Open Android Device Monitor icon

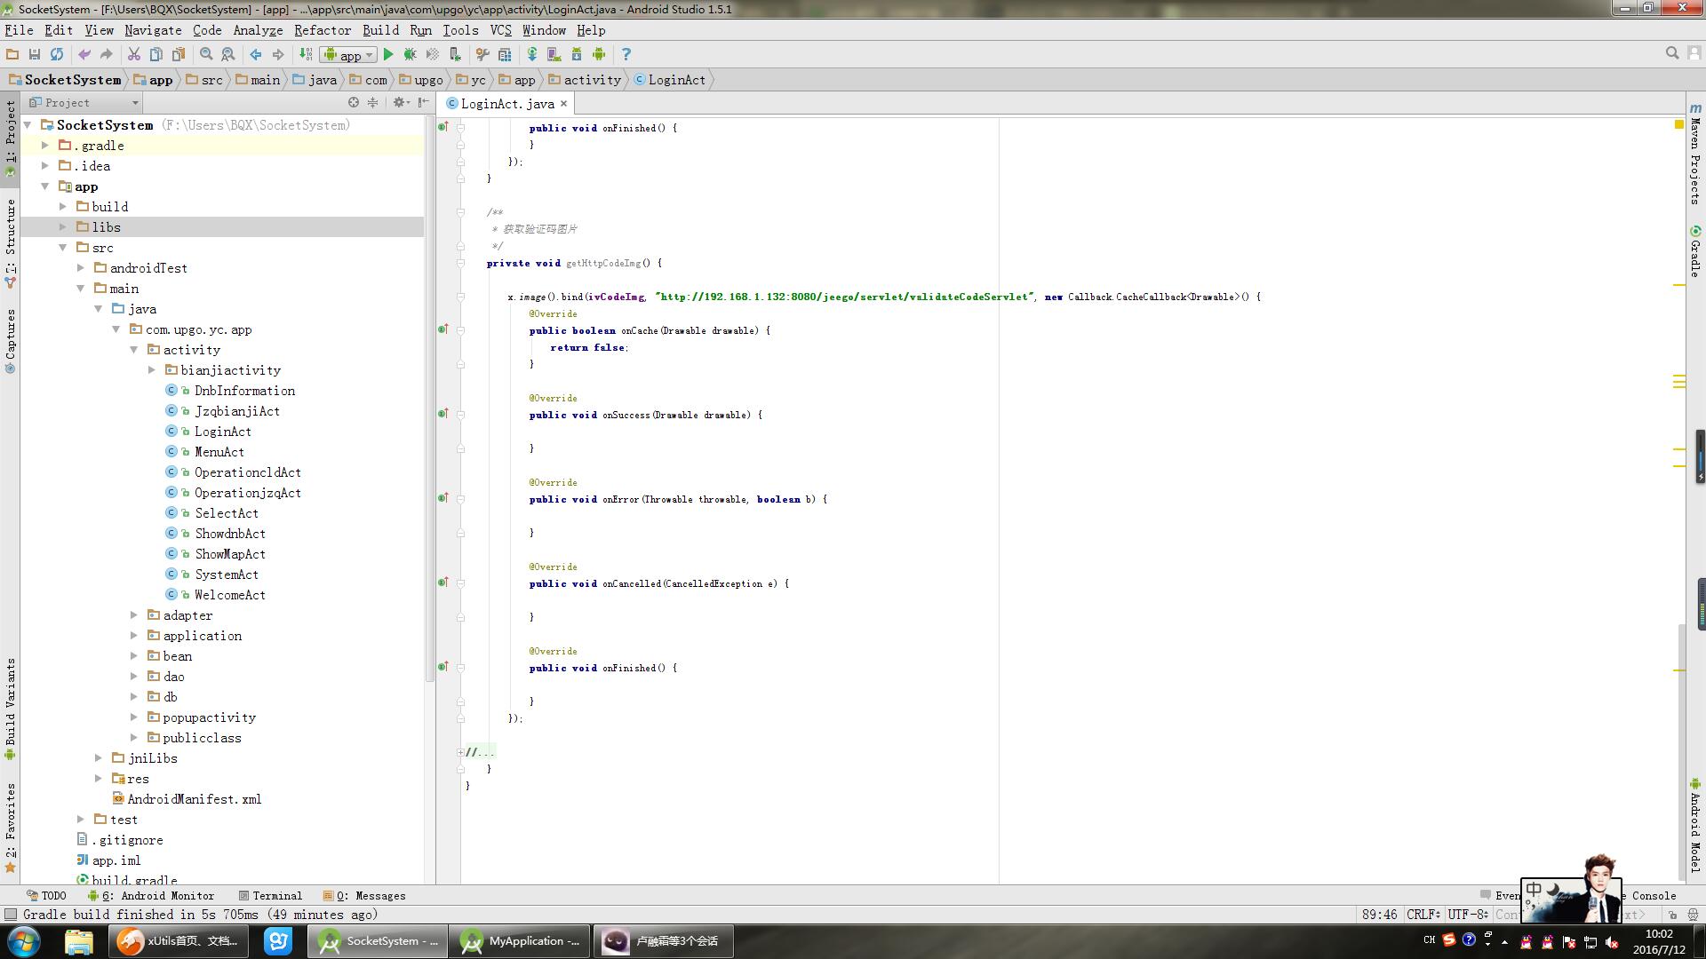click(599, 54)
